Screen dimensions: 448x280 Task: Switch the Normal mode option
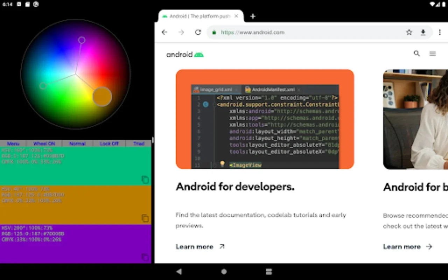(x=77, y=143)
